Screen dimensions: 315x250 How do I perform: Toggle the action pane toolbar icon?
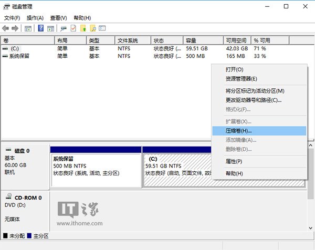[50, 28]
